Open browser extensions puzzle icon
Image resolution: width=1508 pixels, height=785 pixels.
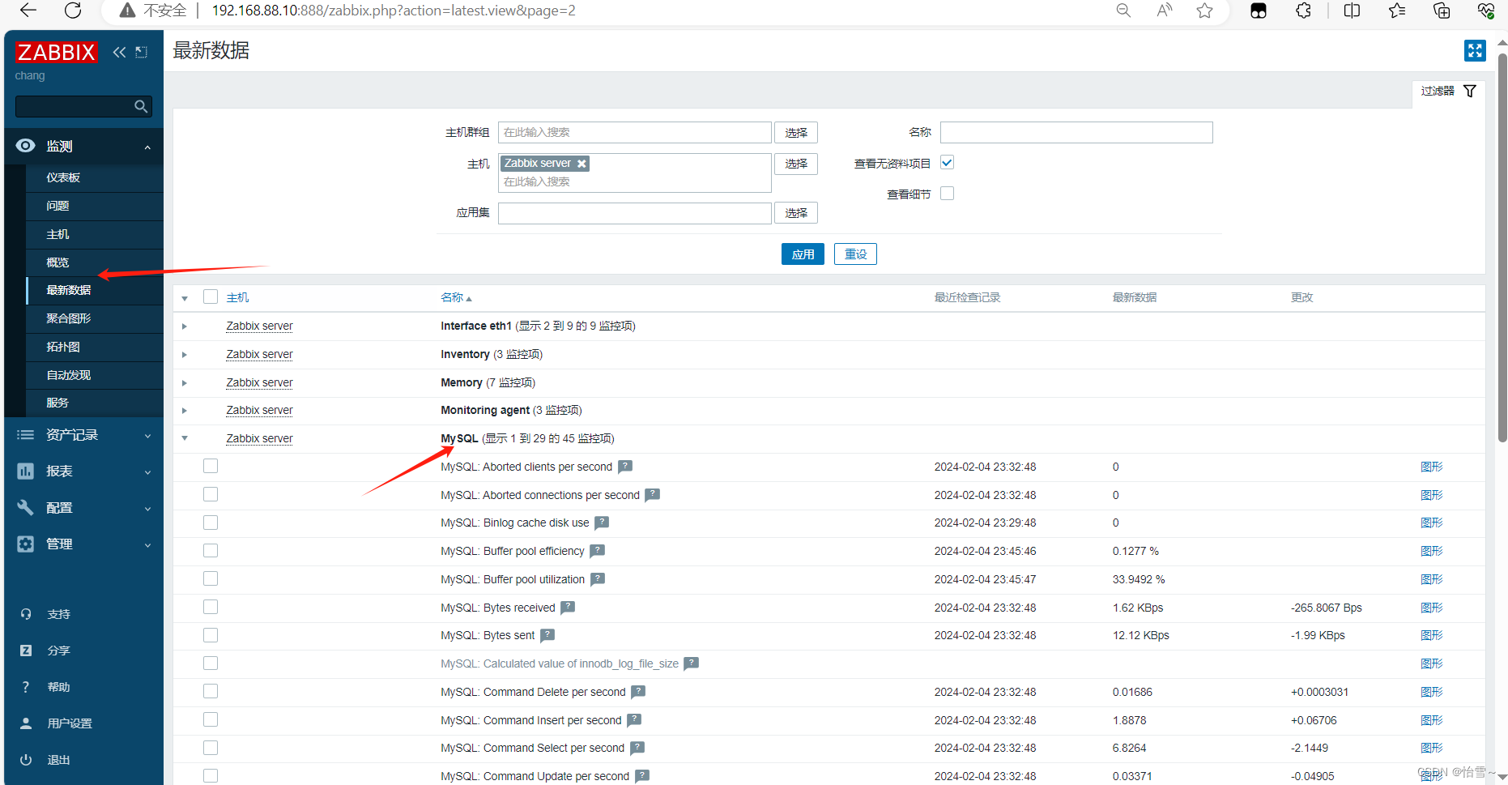tap(1303, 11)
